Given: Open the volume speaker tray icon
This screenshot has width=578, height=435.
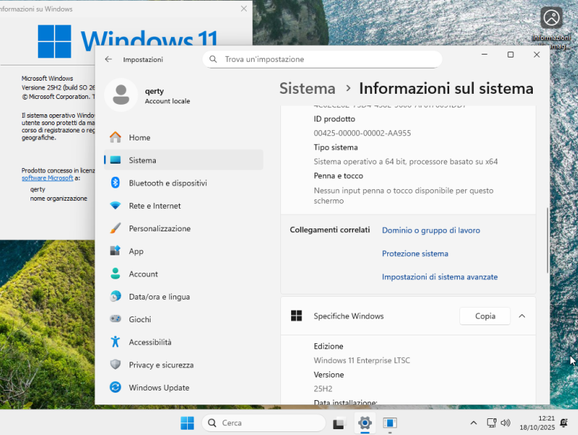Looking at the screenshot, I should pyautogui.click(x=505, y=423).
